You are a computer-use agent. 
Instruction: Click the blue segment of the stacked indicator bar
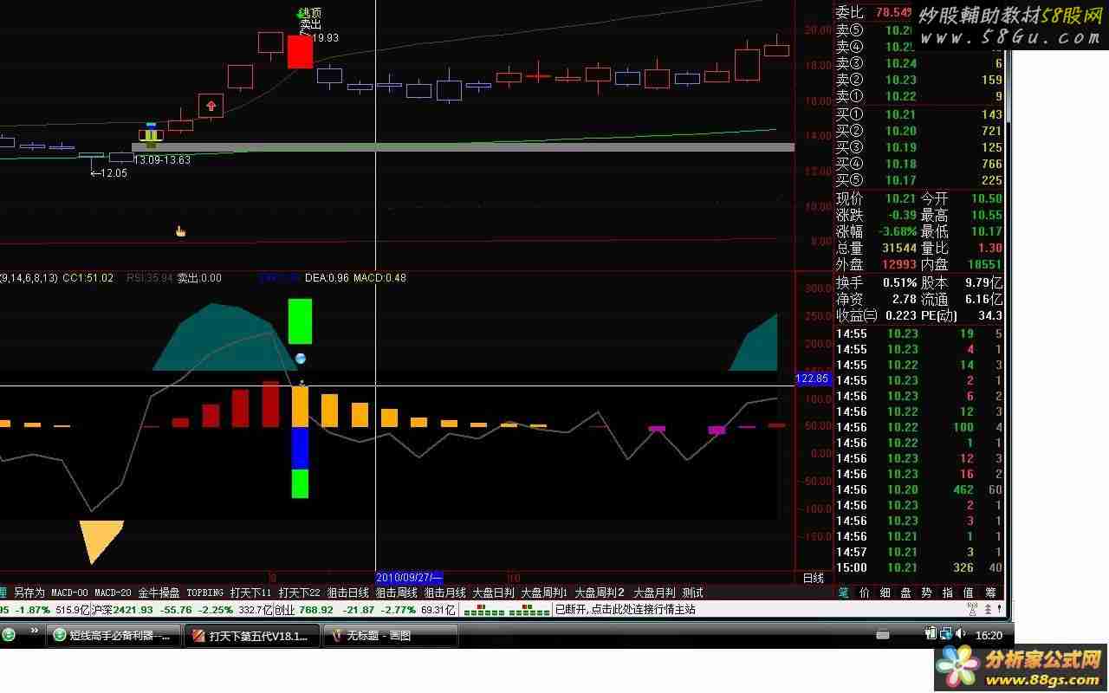coord(300,449)
